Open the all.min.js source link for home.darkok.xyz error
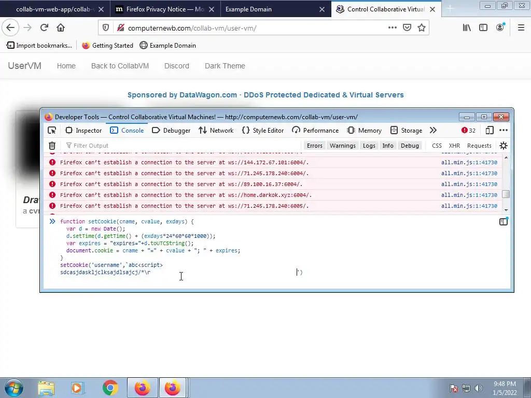 [469, 195]
